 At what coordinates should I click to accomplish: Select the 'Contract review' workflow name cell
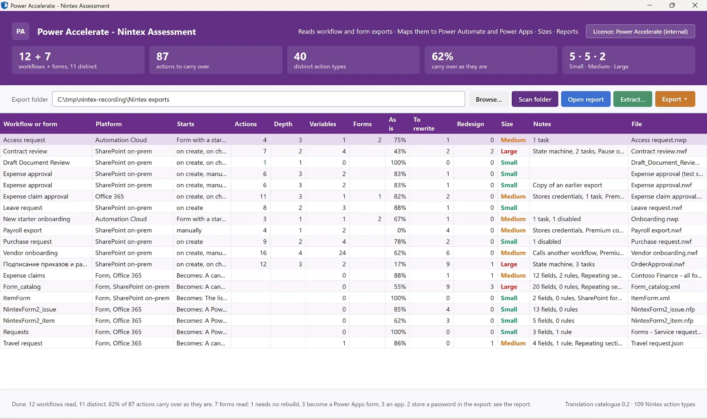pos(25,151)
